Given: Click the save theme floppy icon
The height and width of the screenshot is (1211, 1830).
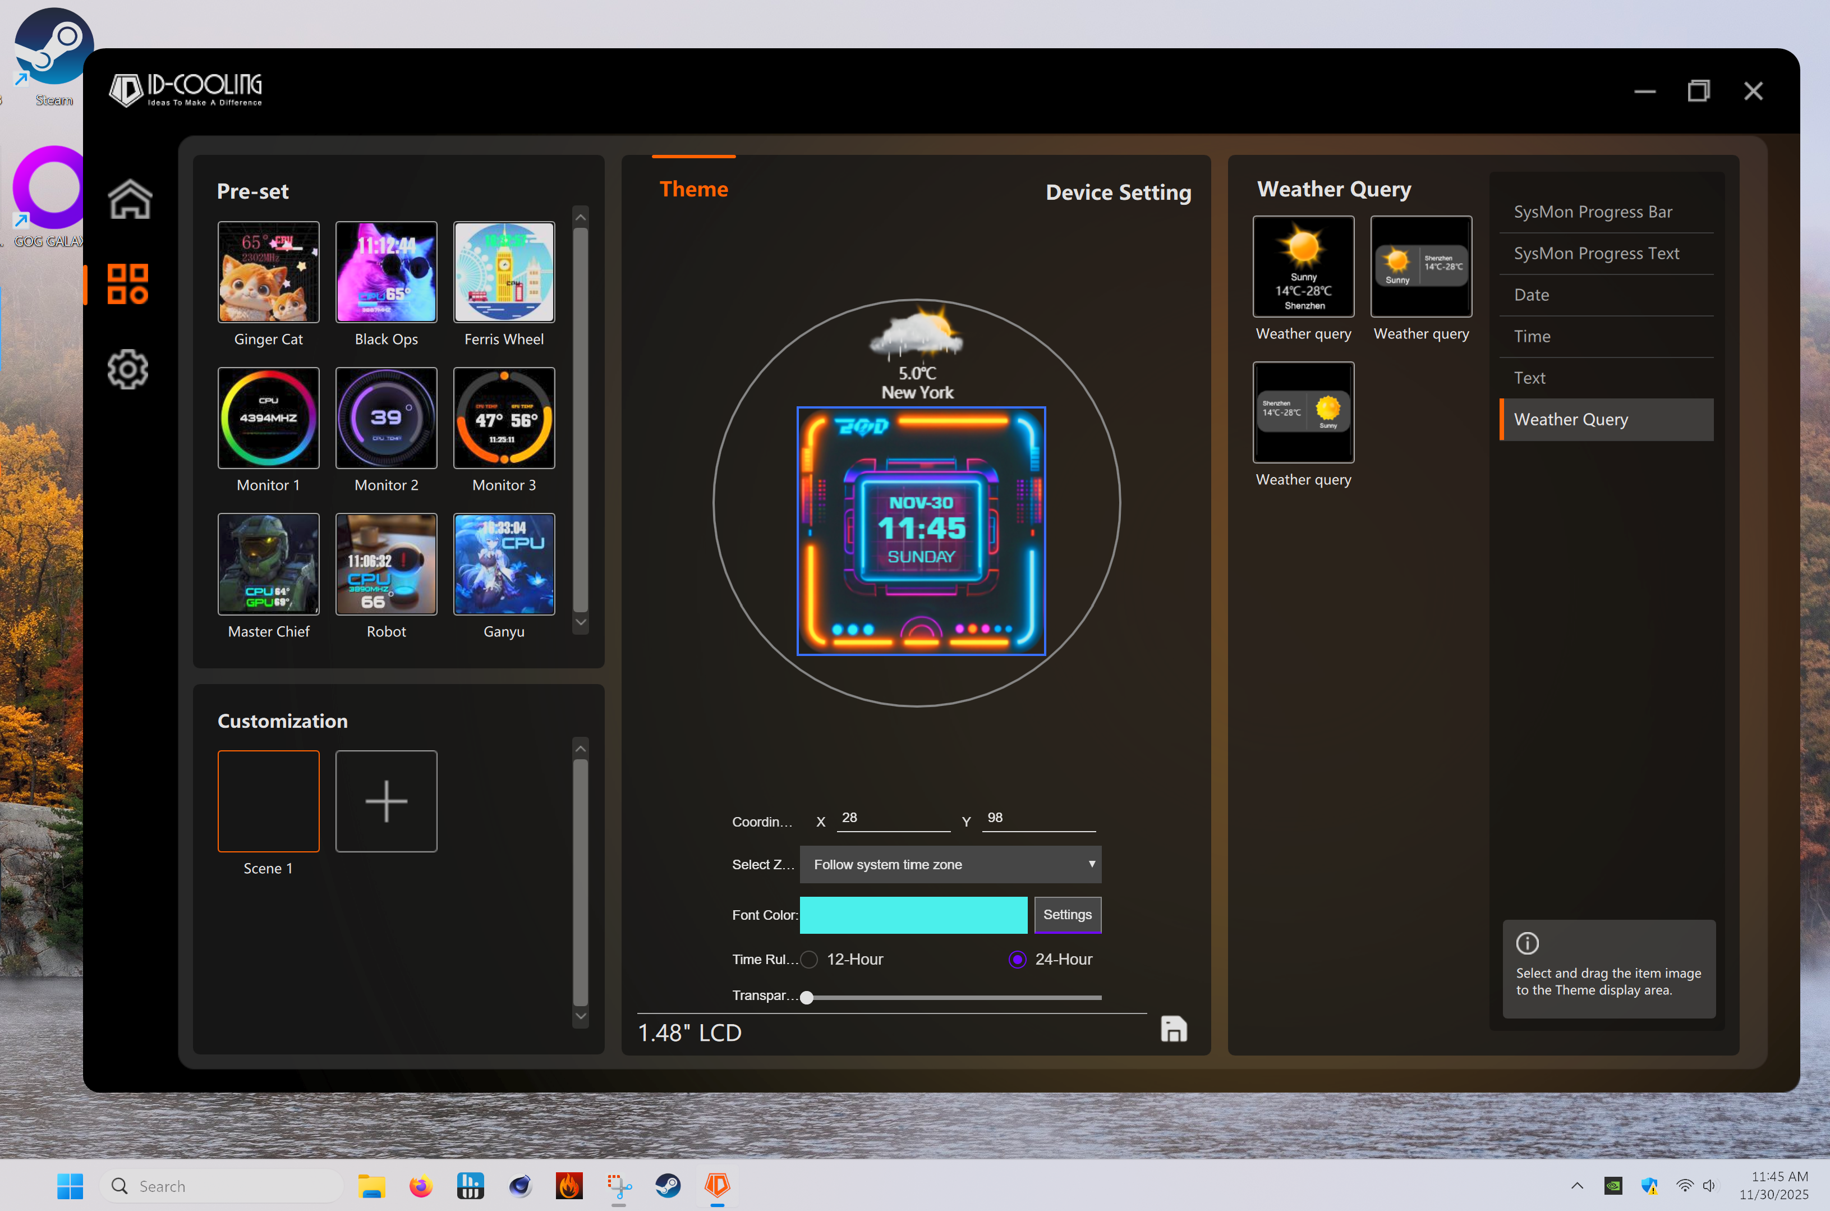Looking at the screenshot, I should (1173, 1029).
